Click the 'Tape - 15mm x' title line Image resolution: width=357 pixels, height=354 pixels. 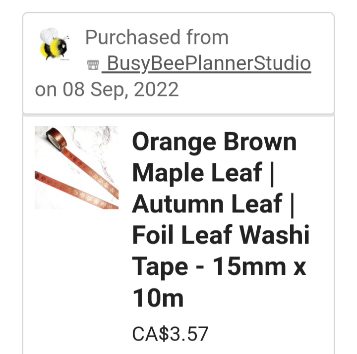tap(219, 266)
